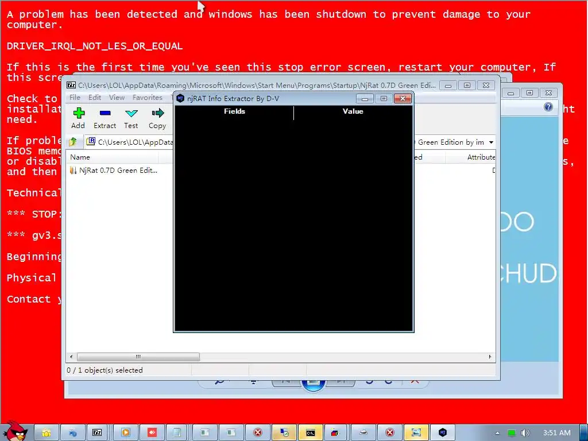Click the 7z icon in the 7-Zip title bar

(x=71, y=85)
